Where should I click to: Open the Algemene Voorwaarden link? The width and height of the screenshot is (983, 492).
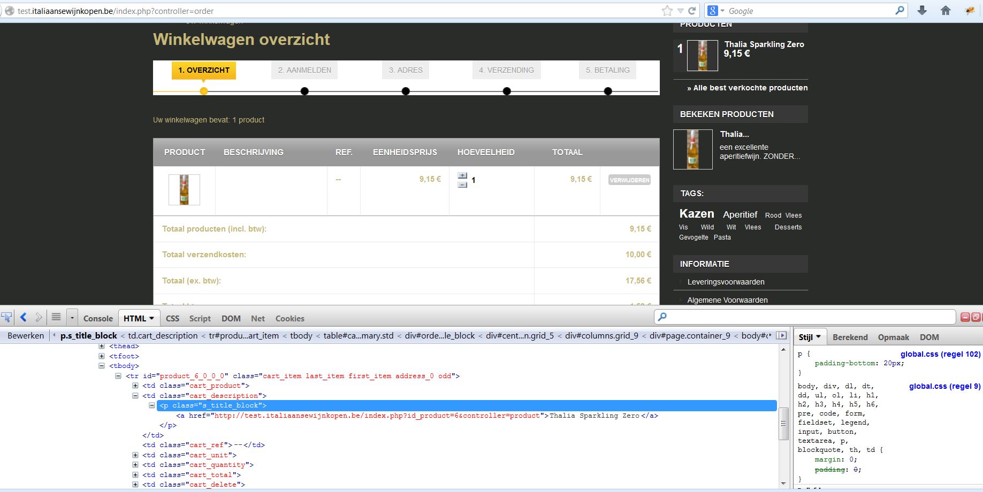coord(727,300)
